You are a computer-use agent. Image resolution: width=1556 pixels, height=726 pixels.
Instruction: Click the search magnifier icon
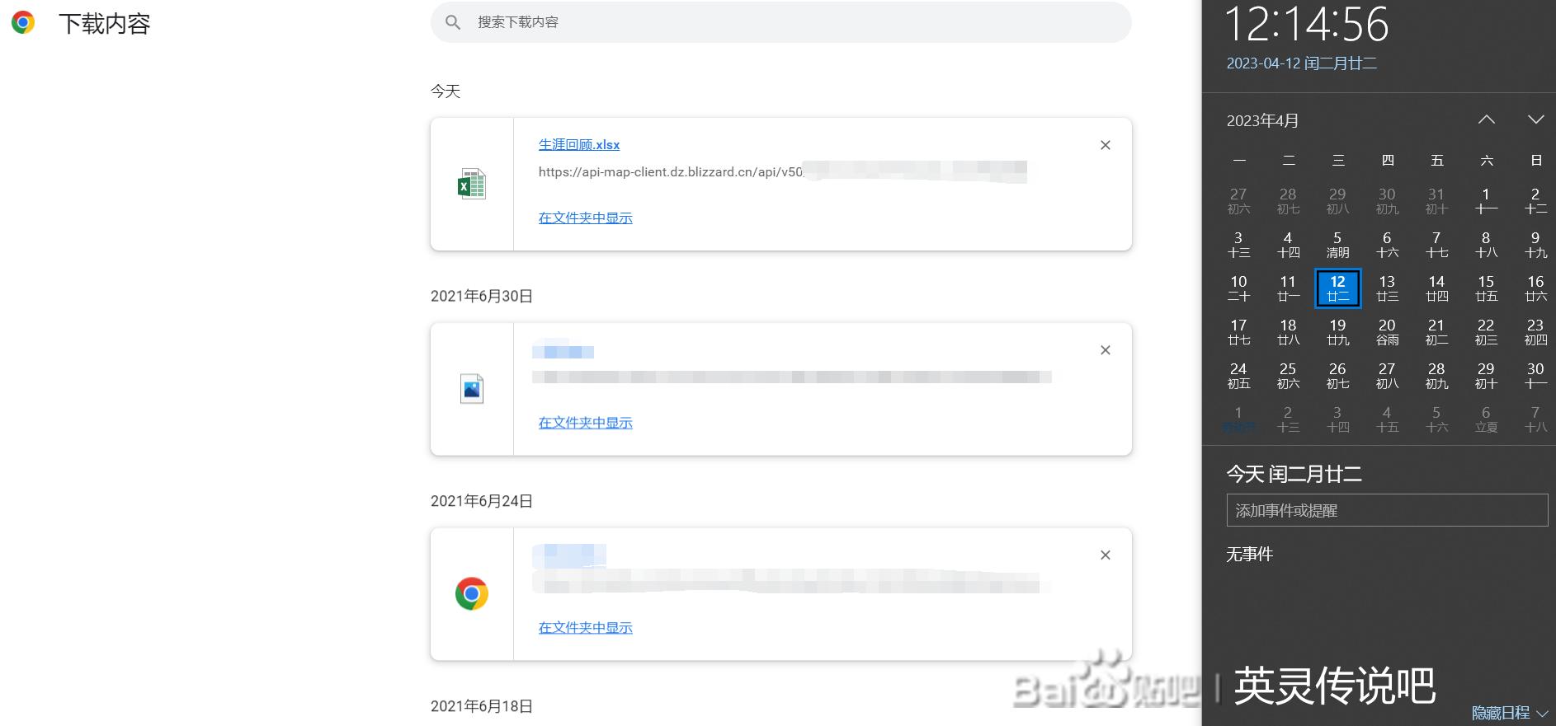pos(453,22)
